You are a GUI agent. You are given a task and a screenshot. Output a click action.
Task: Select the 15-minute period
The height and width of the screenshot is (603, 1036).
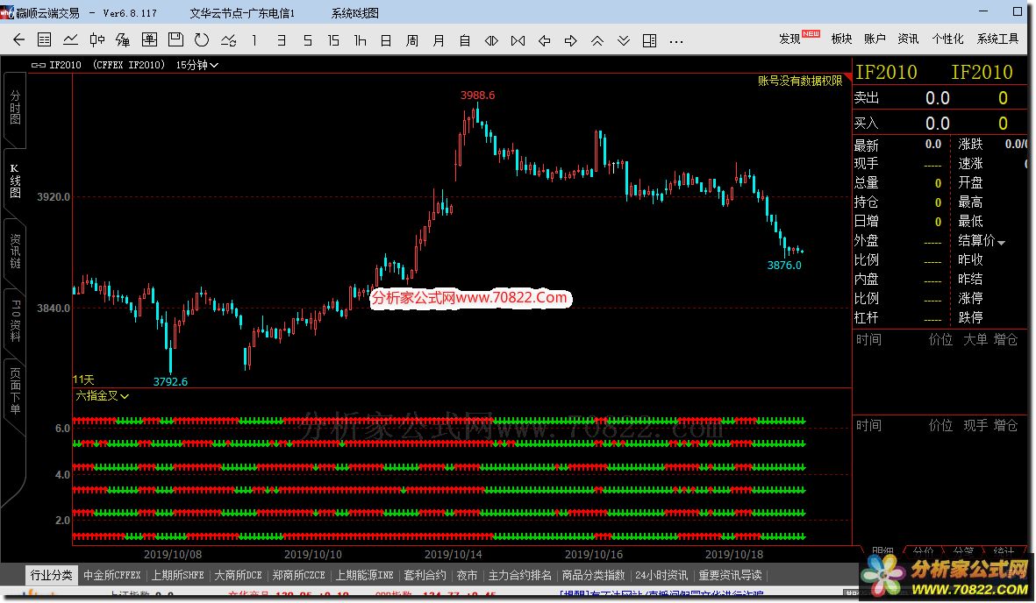tap(333, 40)
